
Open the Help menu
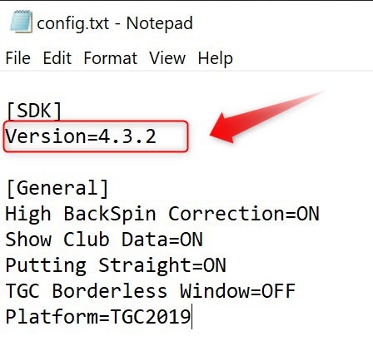pyautogui.click(x=216, y=59)
